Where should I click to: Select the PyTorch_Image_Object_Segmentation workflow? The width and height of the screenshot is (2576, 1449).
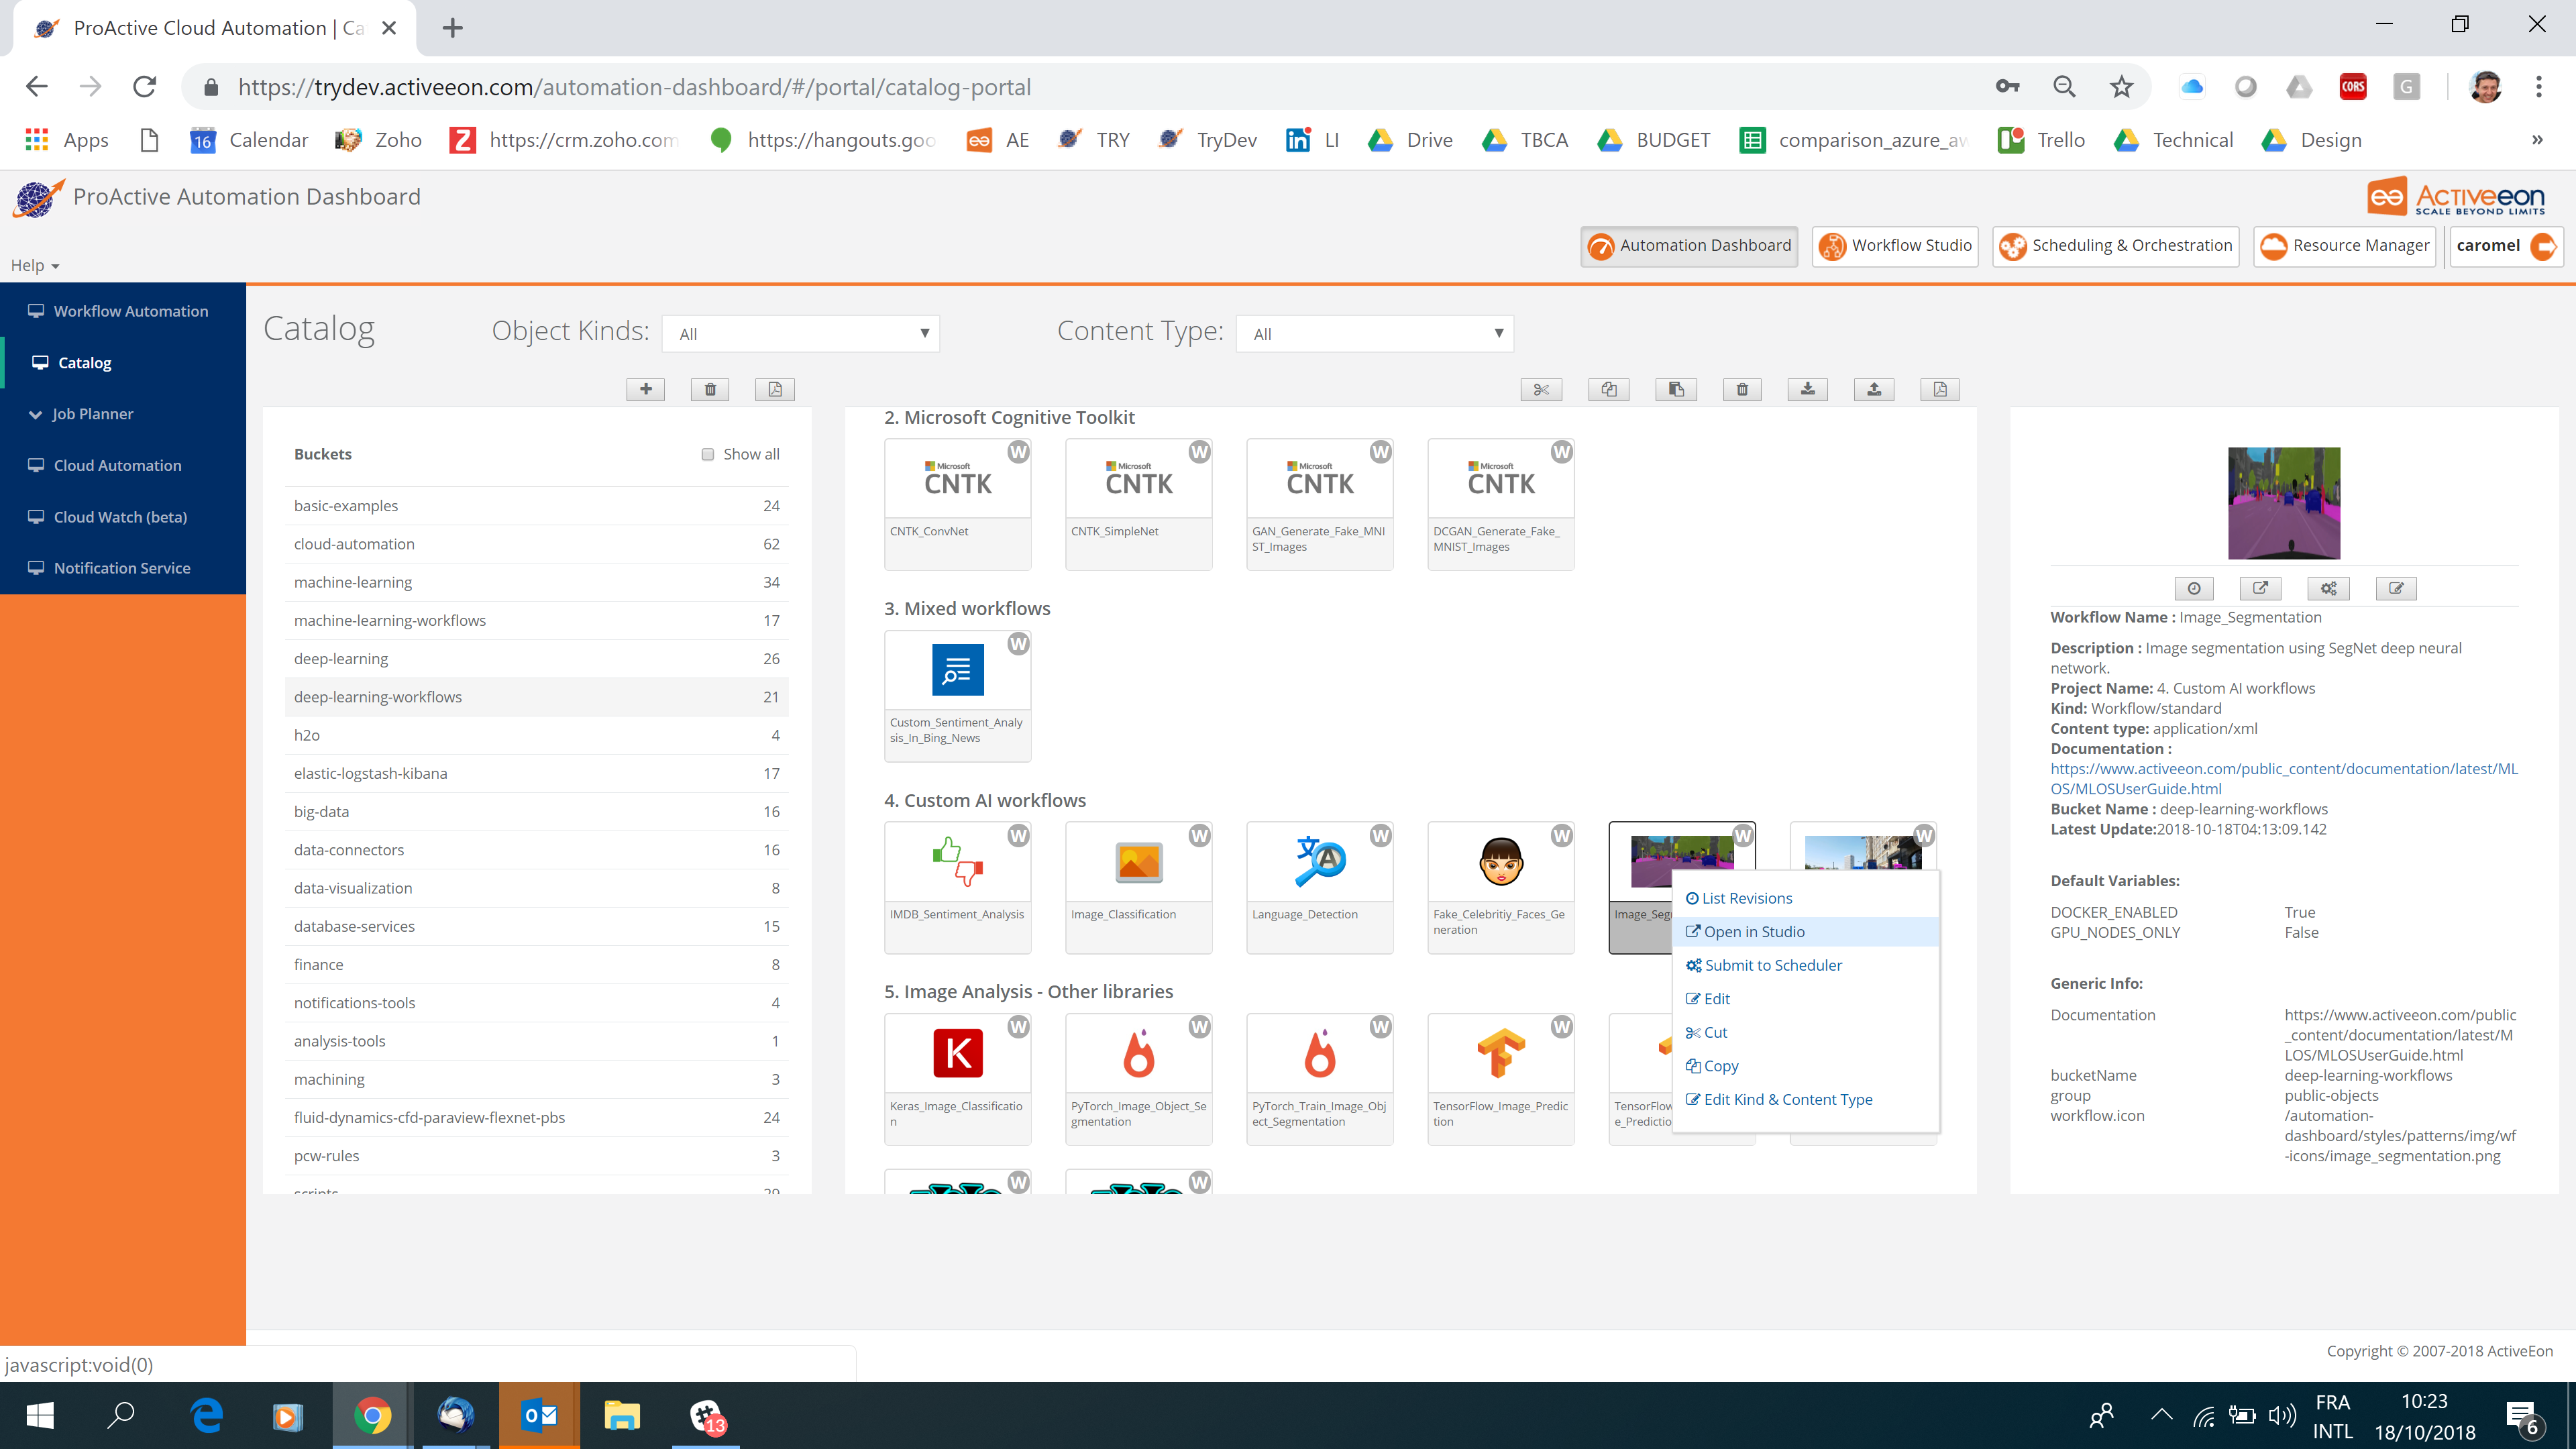pos(1139,1079)
